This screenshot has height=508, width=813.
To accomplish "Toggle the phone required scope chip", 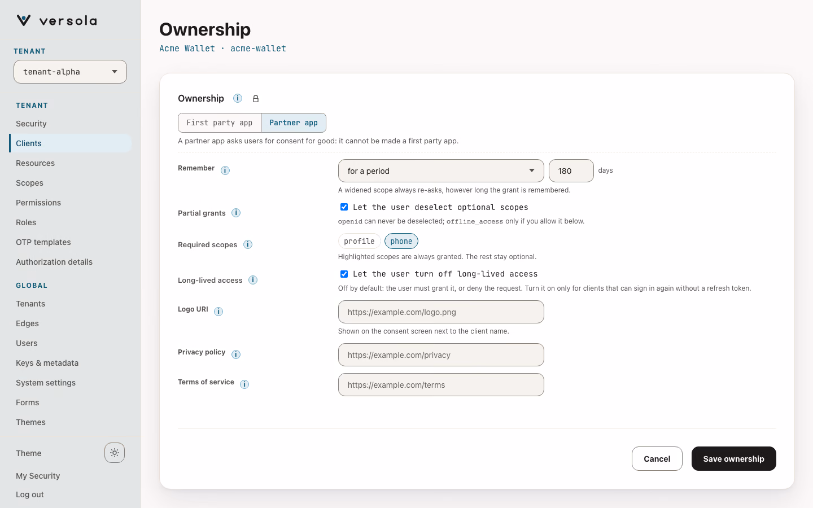I will click(401, 241).
